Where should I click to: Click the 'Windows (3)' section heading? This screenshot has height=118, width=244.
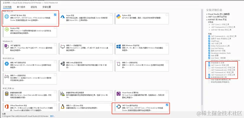point(8,41)
